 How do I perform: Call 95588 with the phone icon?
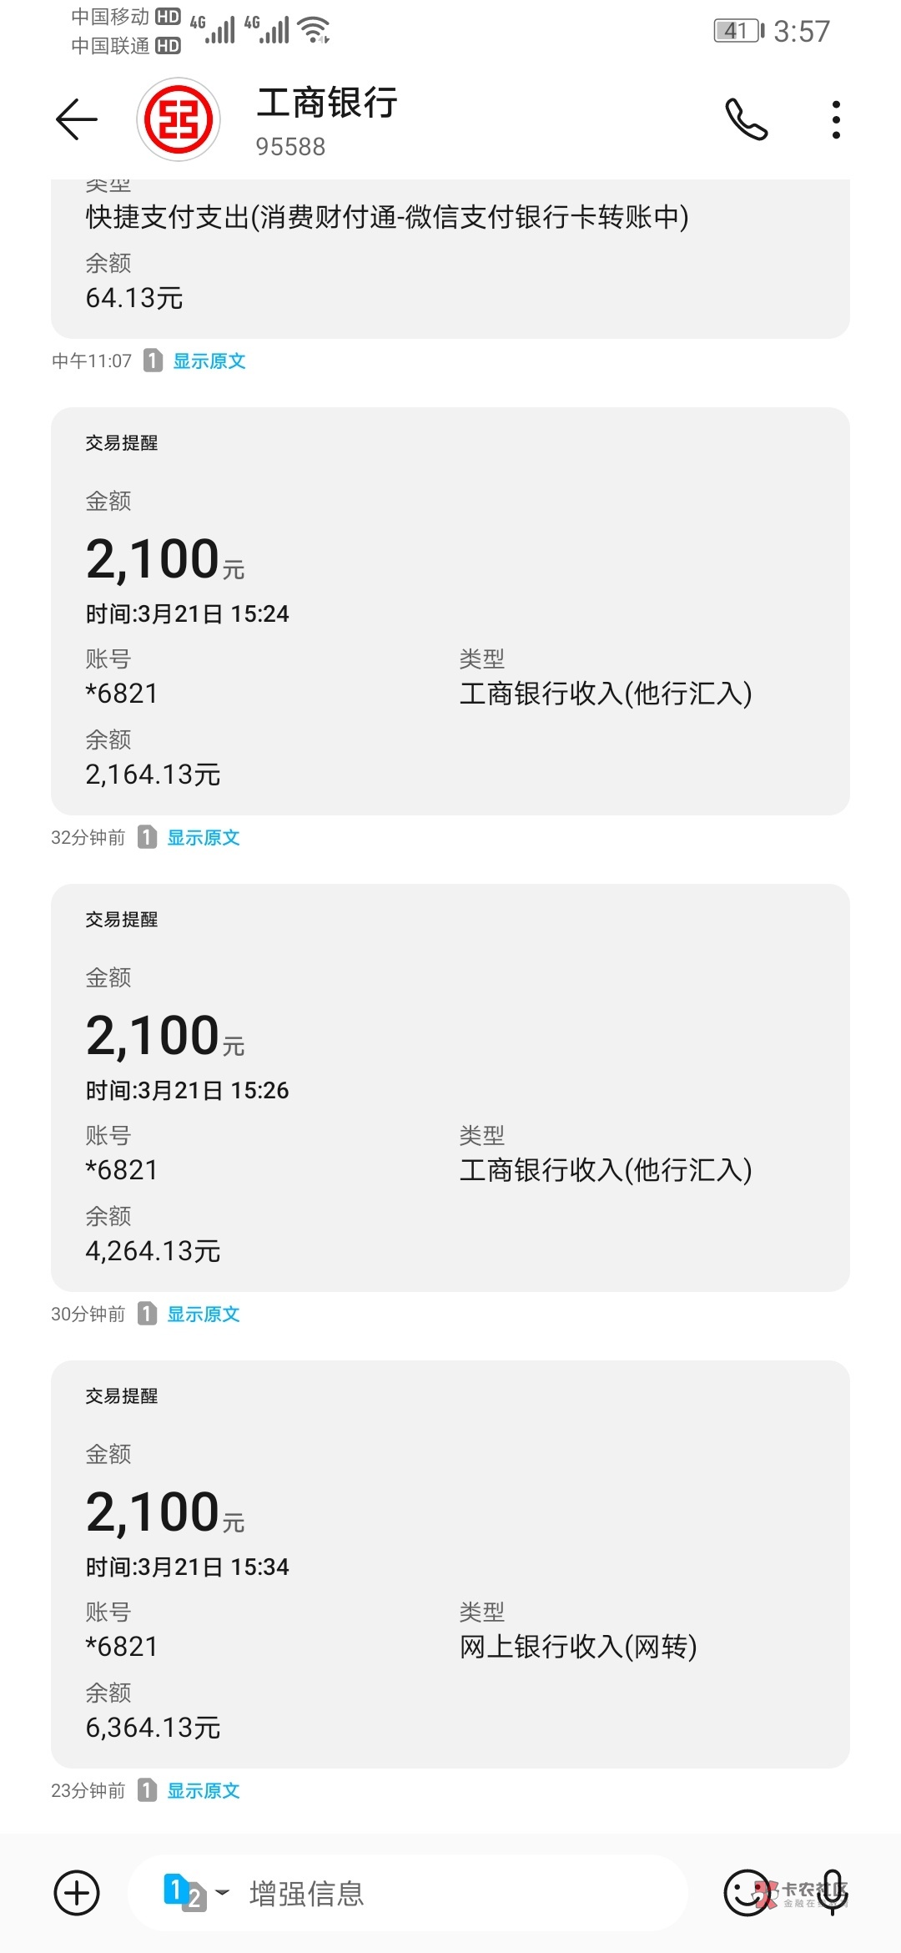point(746,119)
